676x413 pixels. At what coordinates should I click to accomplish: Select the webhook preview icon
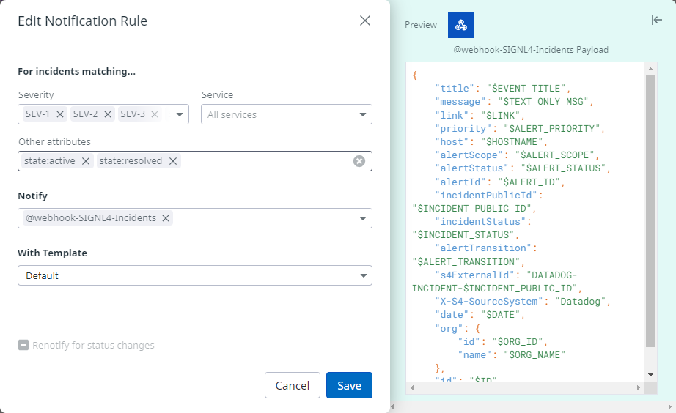[x=461, y=25]
